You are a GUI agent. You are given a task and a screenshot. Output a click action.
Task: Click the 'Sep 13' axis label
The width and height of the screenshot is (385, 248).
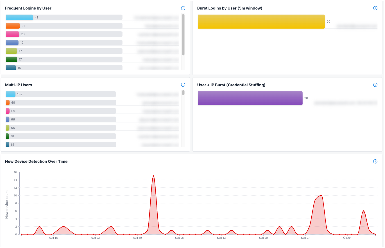[221, 238]
